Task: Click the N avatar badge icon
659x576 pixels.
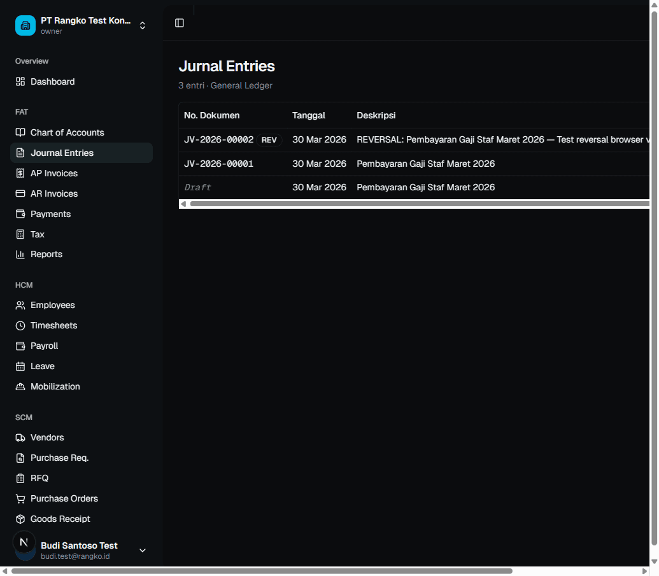Action: click(24, 542)
